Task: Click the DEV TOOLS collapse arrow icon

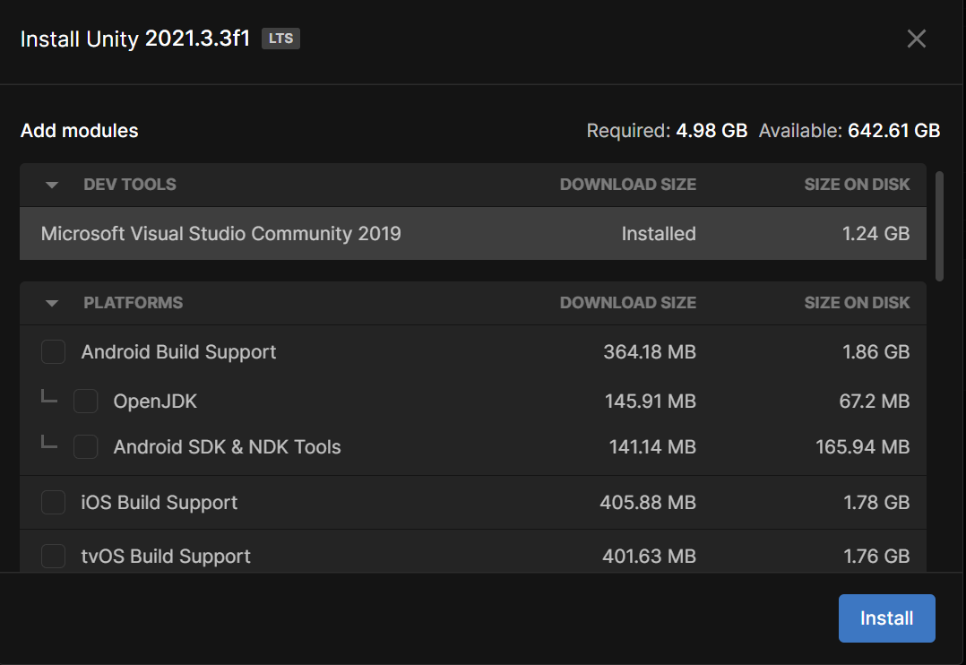Action: (51, 185)
